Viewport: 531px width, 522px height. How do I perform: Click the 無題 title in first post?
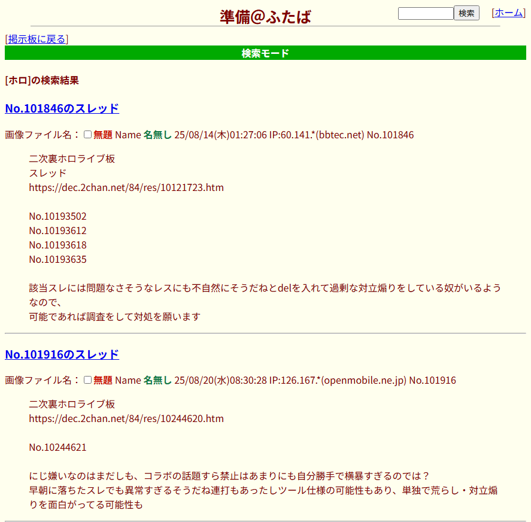pyautogui.click(x=103, y=135)
